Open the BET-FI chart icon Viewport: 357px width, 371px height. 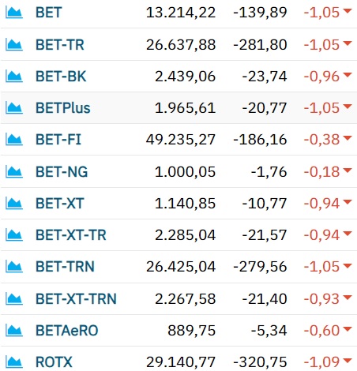14,140
